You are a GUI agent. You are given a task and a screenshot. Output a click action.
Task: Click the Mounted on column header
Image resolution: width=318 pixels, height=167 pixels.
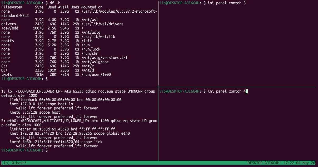[x=92, y=7]
